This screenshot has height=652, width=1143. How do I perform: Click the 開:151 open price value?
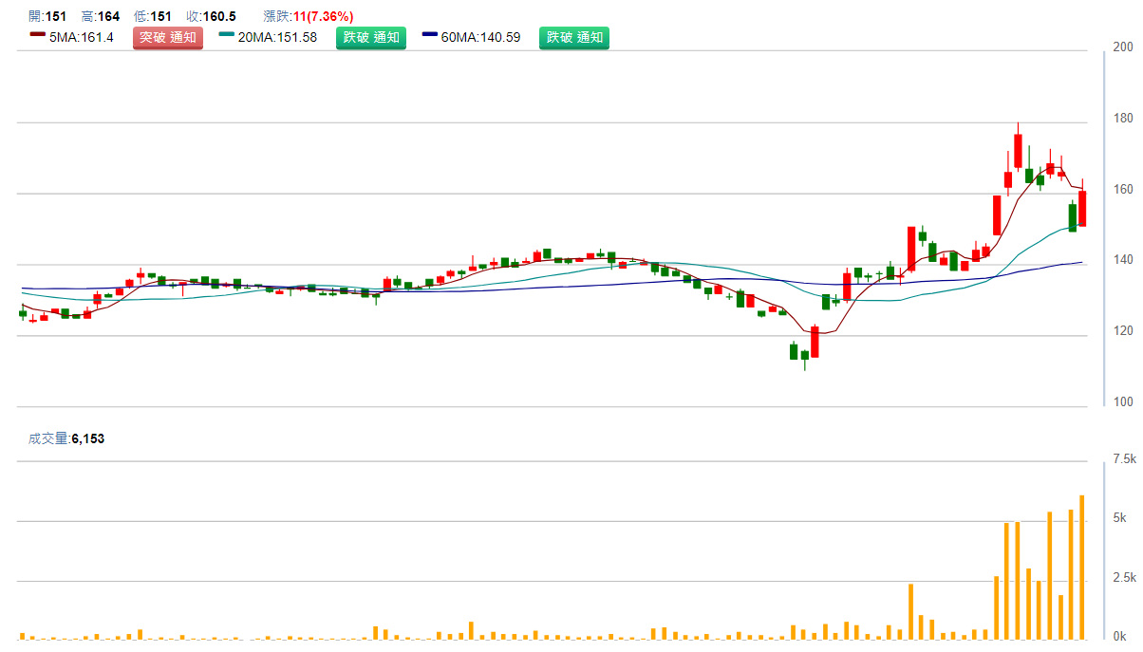tap(47, 16)
